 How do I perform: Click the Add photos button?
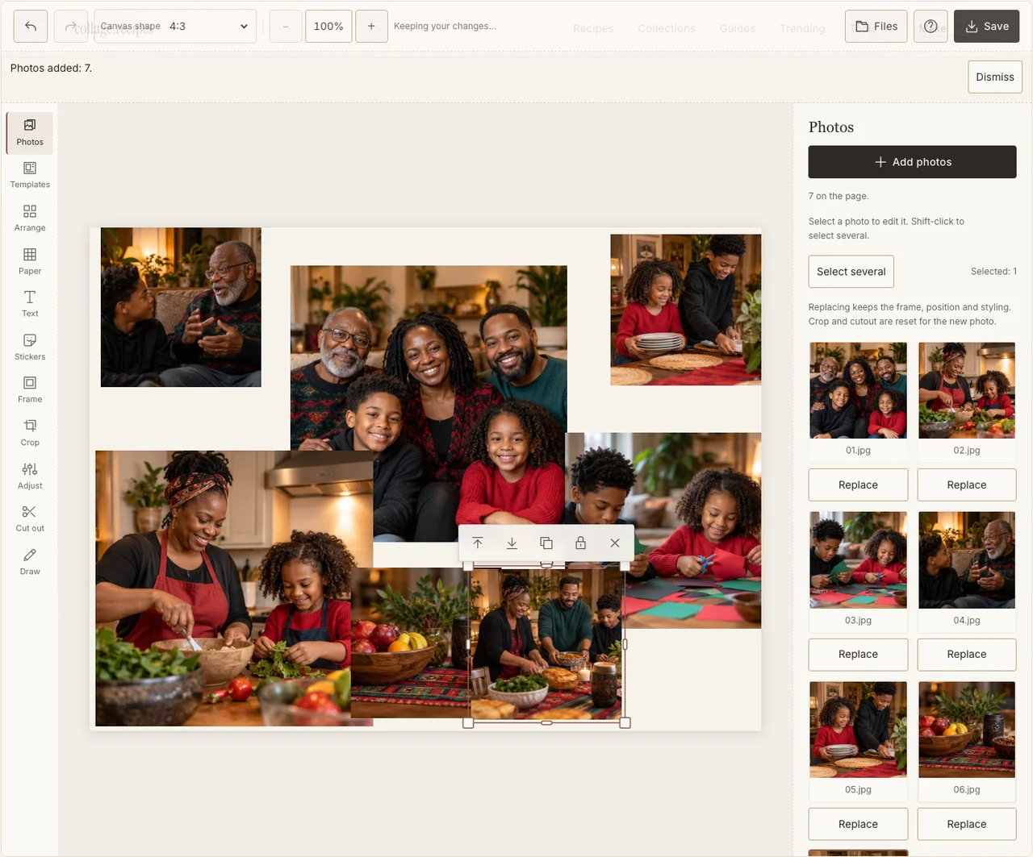tap(913, 162)
